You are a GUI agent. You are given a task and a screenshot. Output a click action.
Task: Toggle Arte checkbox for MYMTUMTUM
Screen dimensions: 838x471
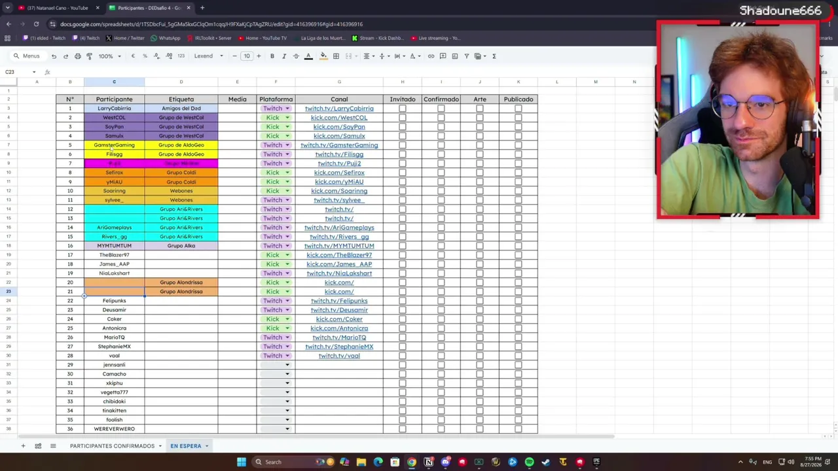point(480,246)
